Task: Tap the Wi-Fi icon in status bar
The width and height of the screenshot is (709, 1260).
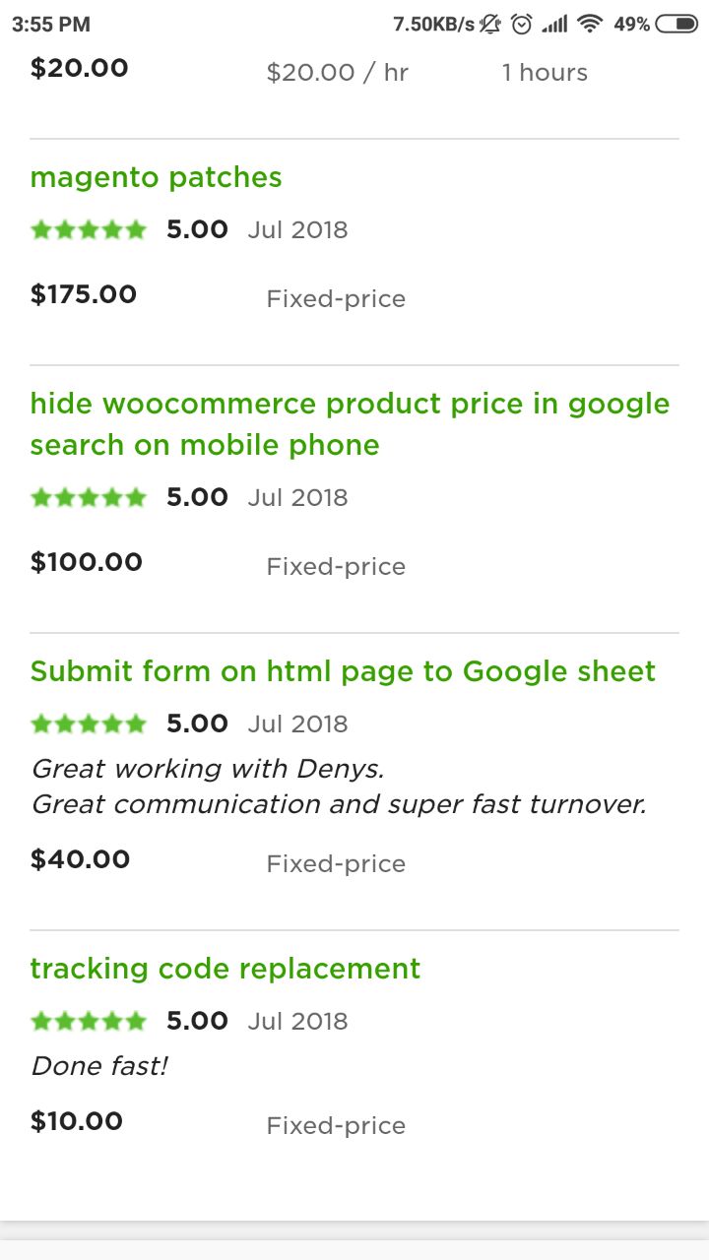Action: tap(590, 25)
